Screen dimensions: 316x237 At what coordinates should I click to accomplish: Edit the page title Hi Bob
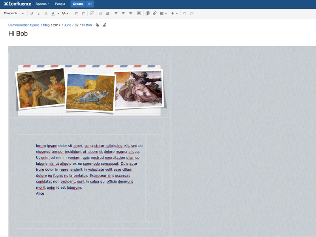(18, 34)
